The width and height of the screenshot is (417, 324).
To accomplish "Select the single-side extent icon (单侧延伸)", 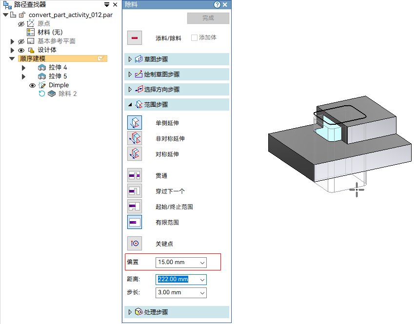I will pyautogui.click(x=135, y=122).
